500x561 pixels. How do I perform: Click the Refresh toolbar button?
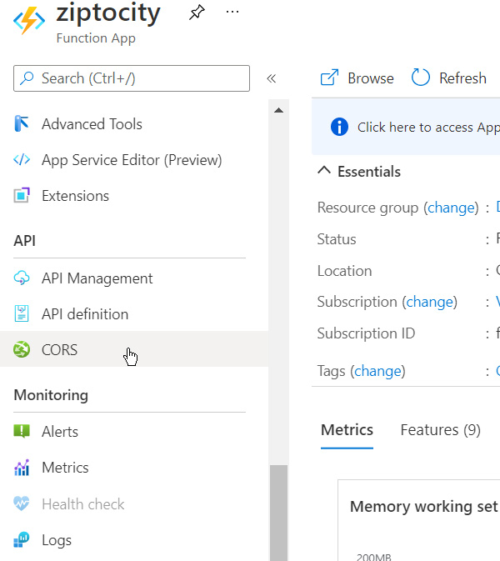click(449, 78)
